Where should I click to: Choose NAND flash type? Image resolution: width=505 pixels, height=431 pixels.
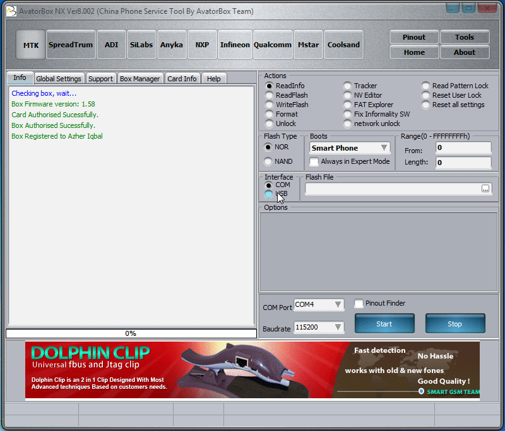click(278, 161)
